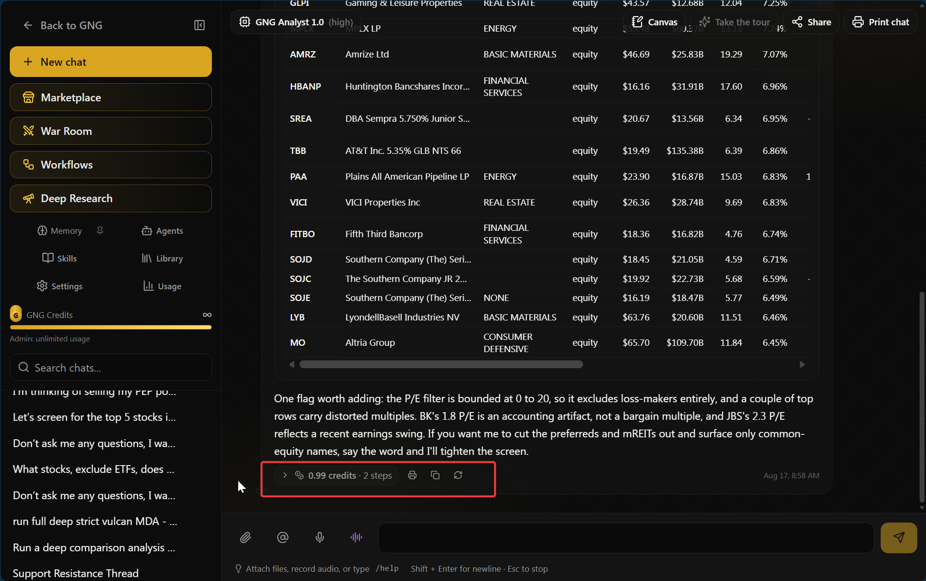Attach a file via paperclip icon
This screenshot has width=926, height=581.
pyautogui.click(x=246, y=537)
